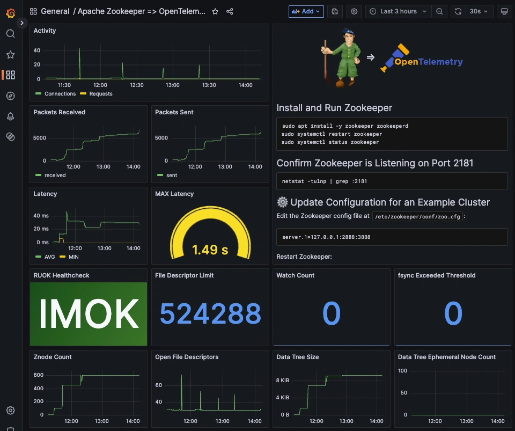Open the MAX Latency panel title menu
Image resolution: width=515 pixels, height=431 pixels.
tap(174, 193)
